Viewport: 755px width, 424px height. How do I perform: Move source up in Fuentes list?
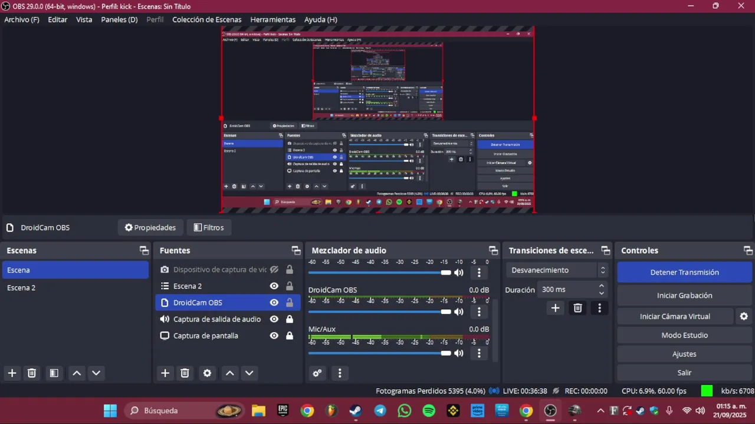click(x=230, y=373)
